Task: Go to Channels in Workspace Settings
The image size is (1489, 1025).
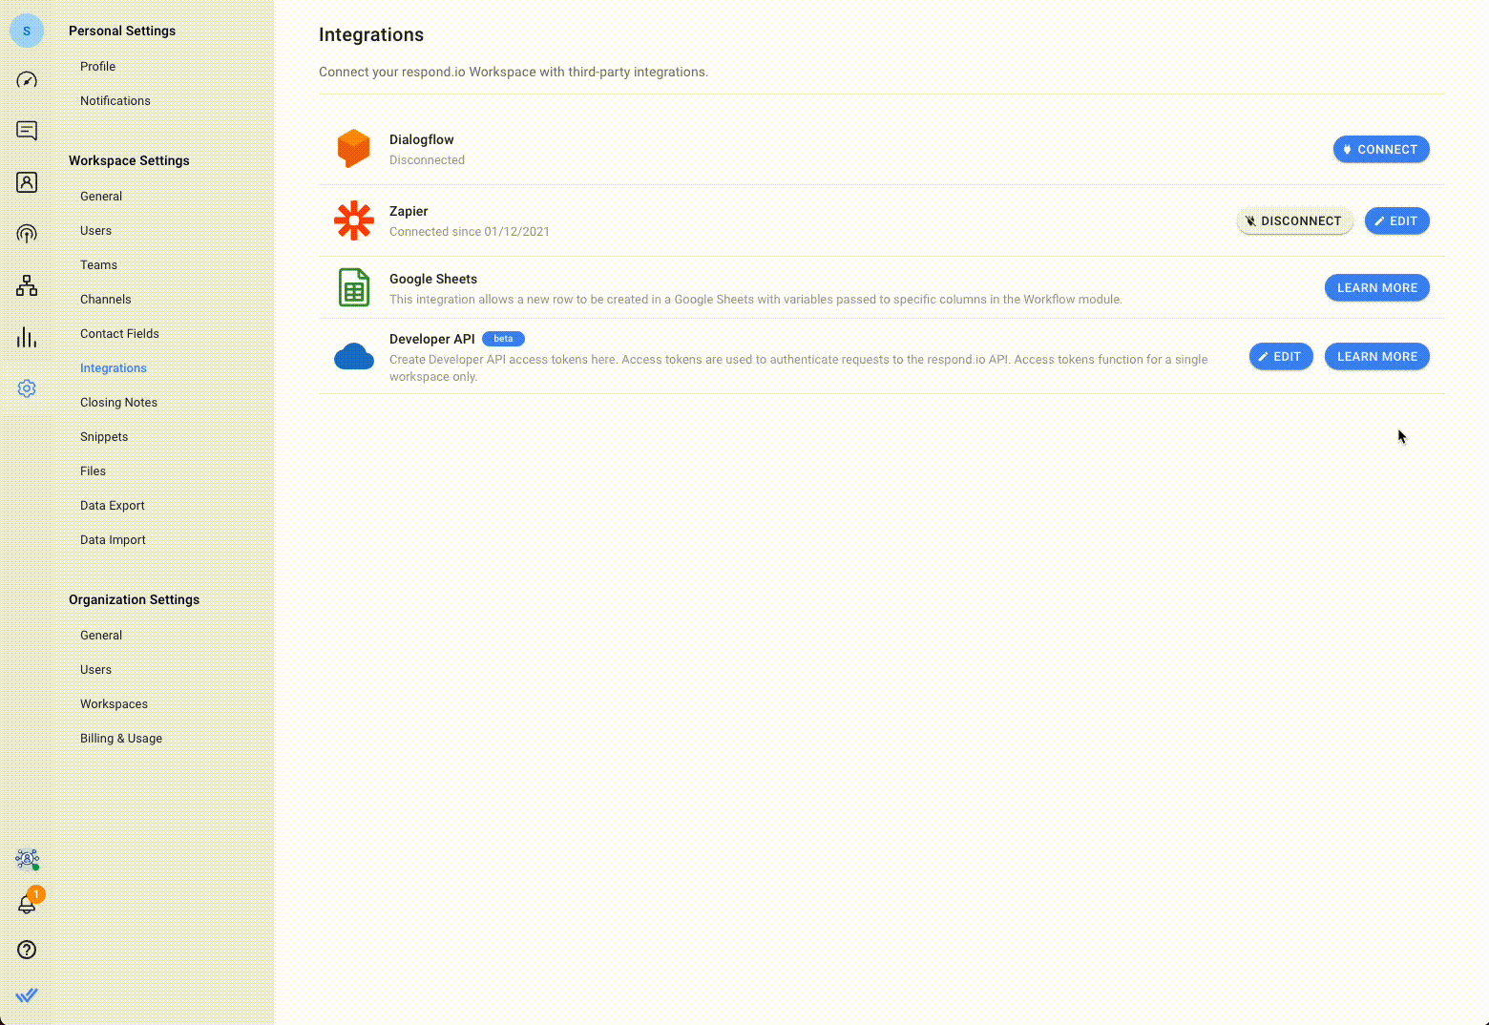Action: pos(106,300)
